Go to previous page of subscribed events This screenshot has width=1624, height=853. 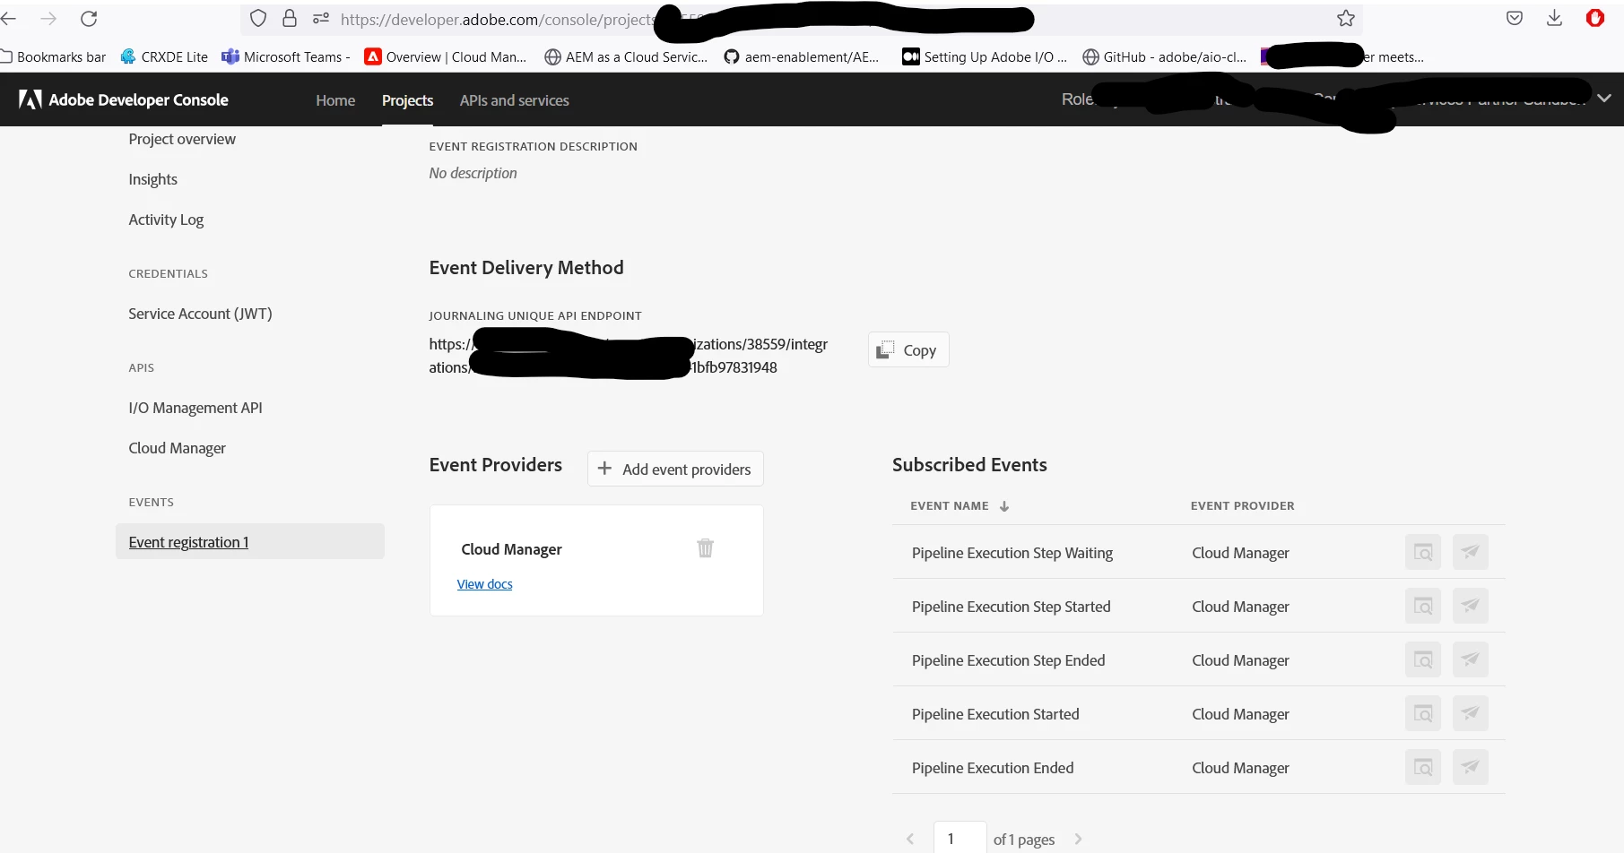910,839
